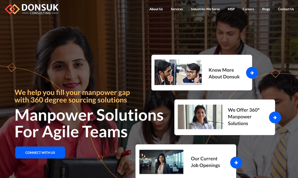Click arrow button beside We Offer 360° Manpower Solutions
This screenshot has height=178, width=298.
[275, 117]
